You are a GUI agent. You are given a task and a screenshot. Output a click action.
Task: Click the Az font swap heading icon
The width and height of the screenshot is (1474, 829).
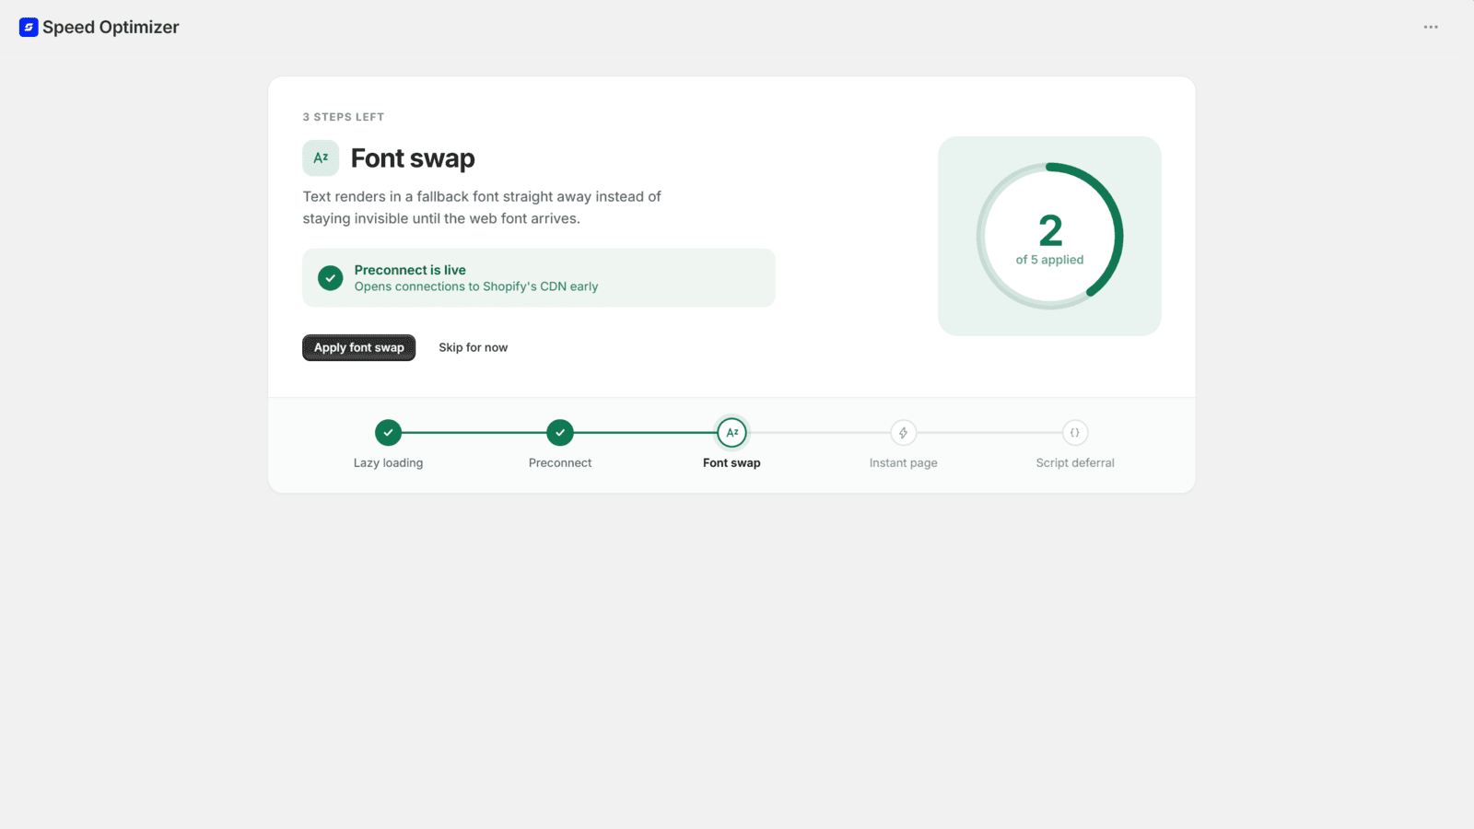coord(321,158)
